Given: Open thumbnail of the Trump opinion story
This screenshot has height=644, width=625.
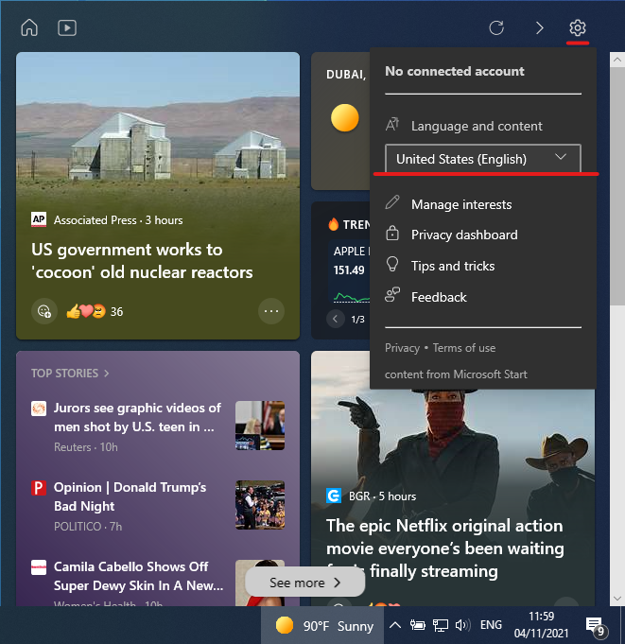Looking at the screenshot, I should click(x=260, y=505).
